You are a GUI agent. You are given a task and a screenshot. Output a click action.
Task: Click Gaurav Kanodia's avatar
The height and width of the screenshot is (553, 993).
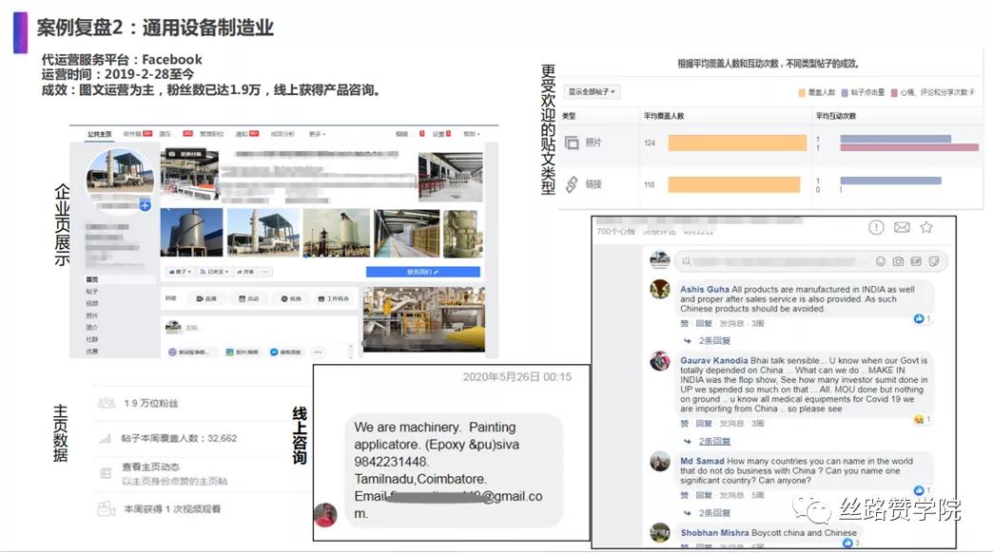click(660, 361)
